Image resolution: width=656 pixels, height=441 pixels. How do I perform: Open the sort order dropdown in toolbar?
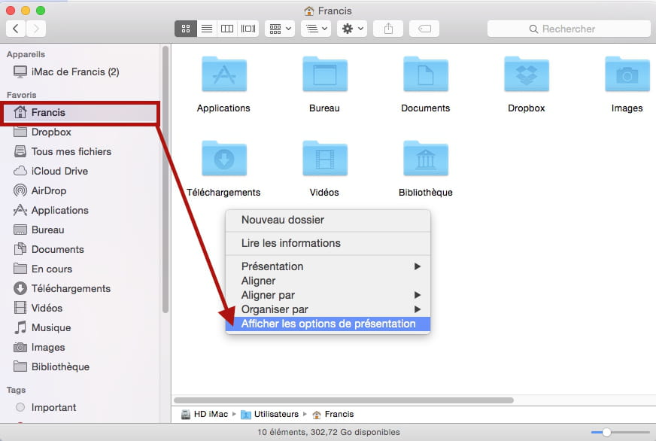[x=316, y=29]
